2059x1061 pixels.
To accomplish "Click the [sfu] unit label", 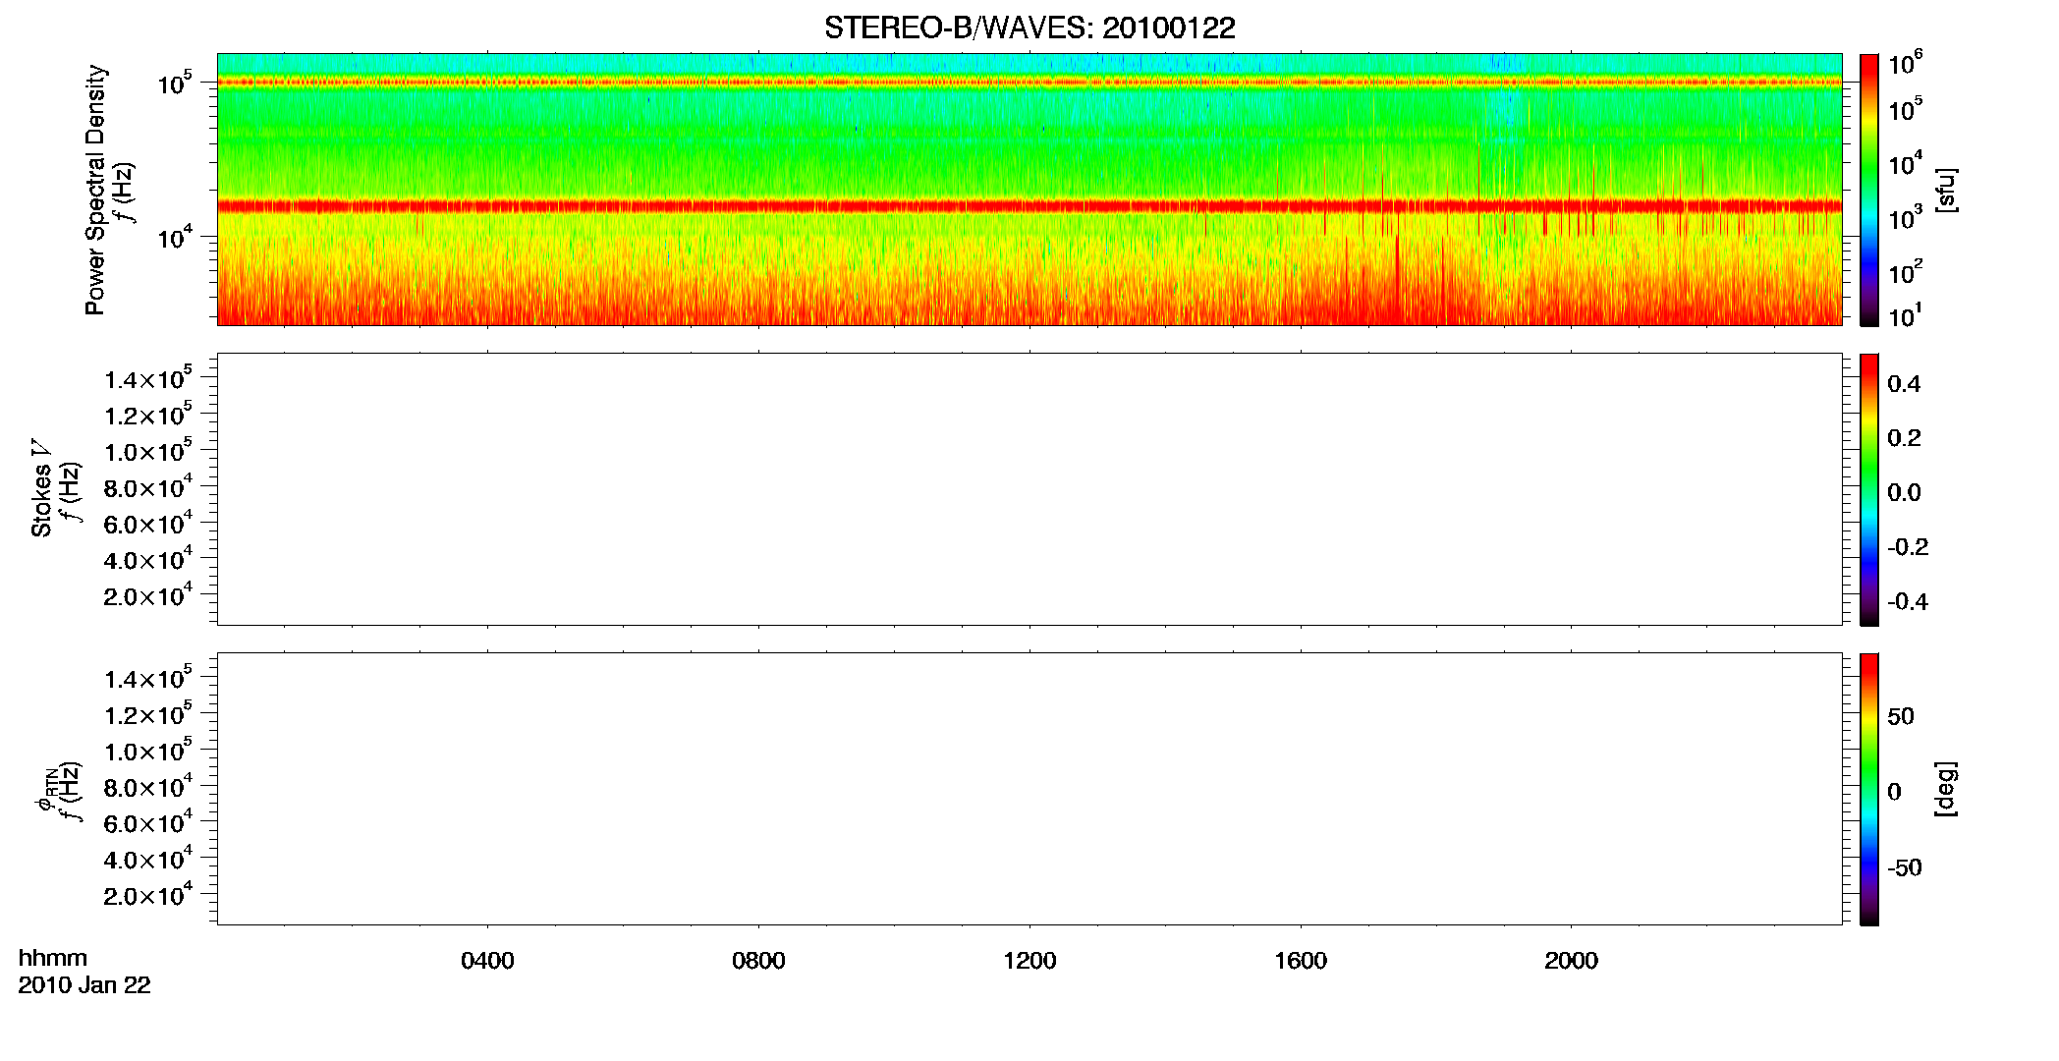I will 1946,190.
